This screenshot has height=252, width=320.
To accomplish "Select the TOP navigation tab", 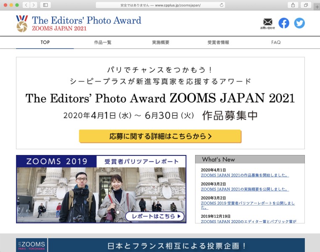I will click(45, 42).
